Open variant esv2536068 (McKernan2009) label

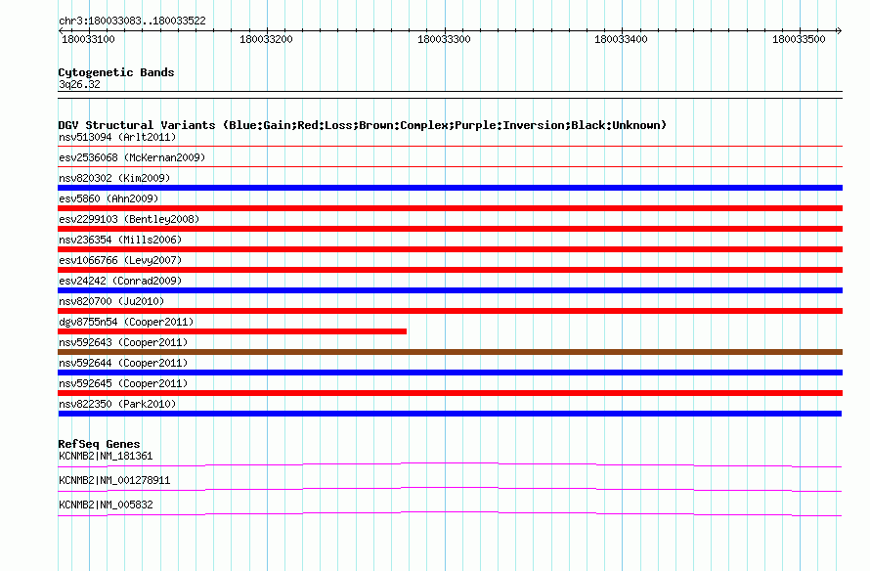tap(132, 157)
